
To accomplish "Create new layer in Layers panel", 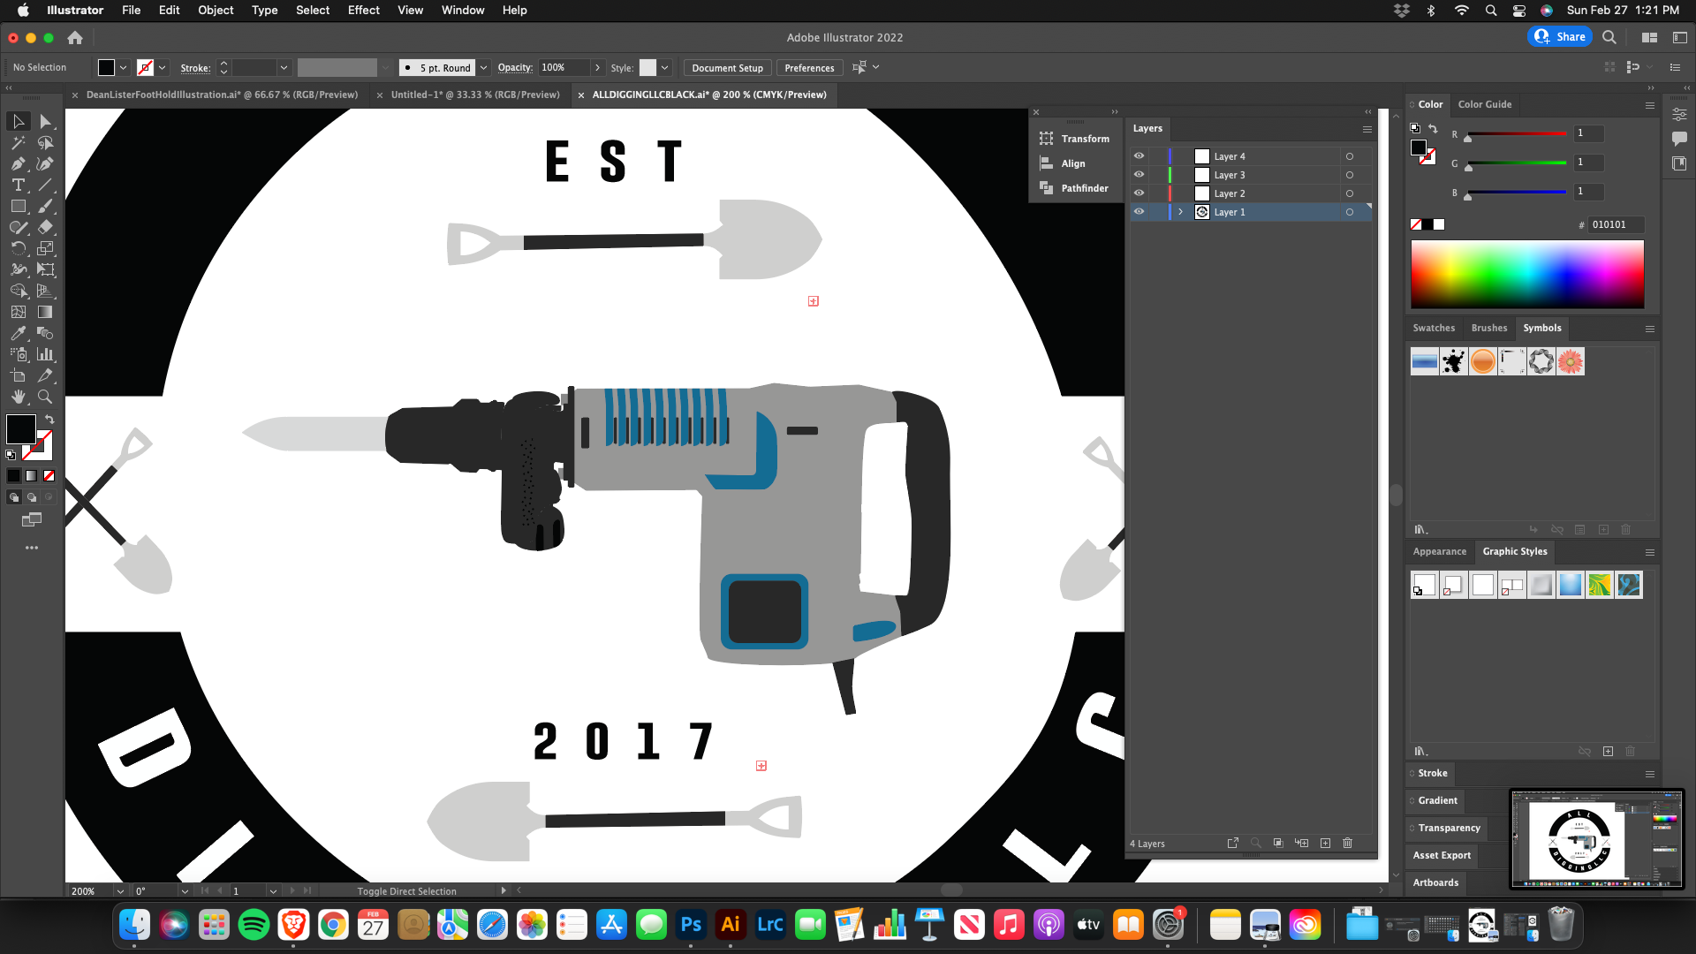I will [x=1325, y=844].
